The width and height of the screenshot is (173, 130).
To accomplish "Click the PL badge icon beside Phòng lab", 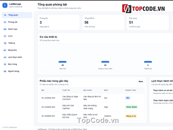I will tap(5, 22).
